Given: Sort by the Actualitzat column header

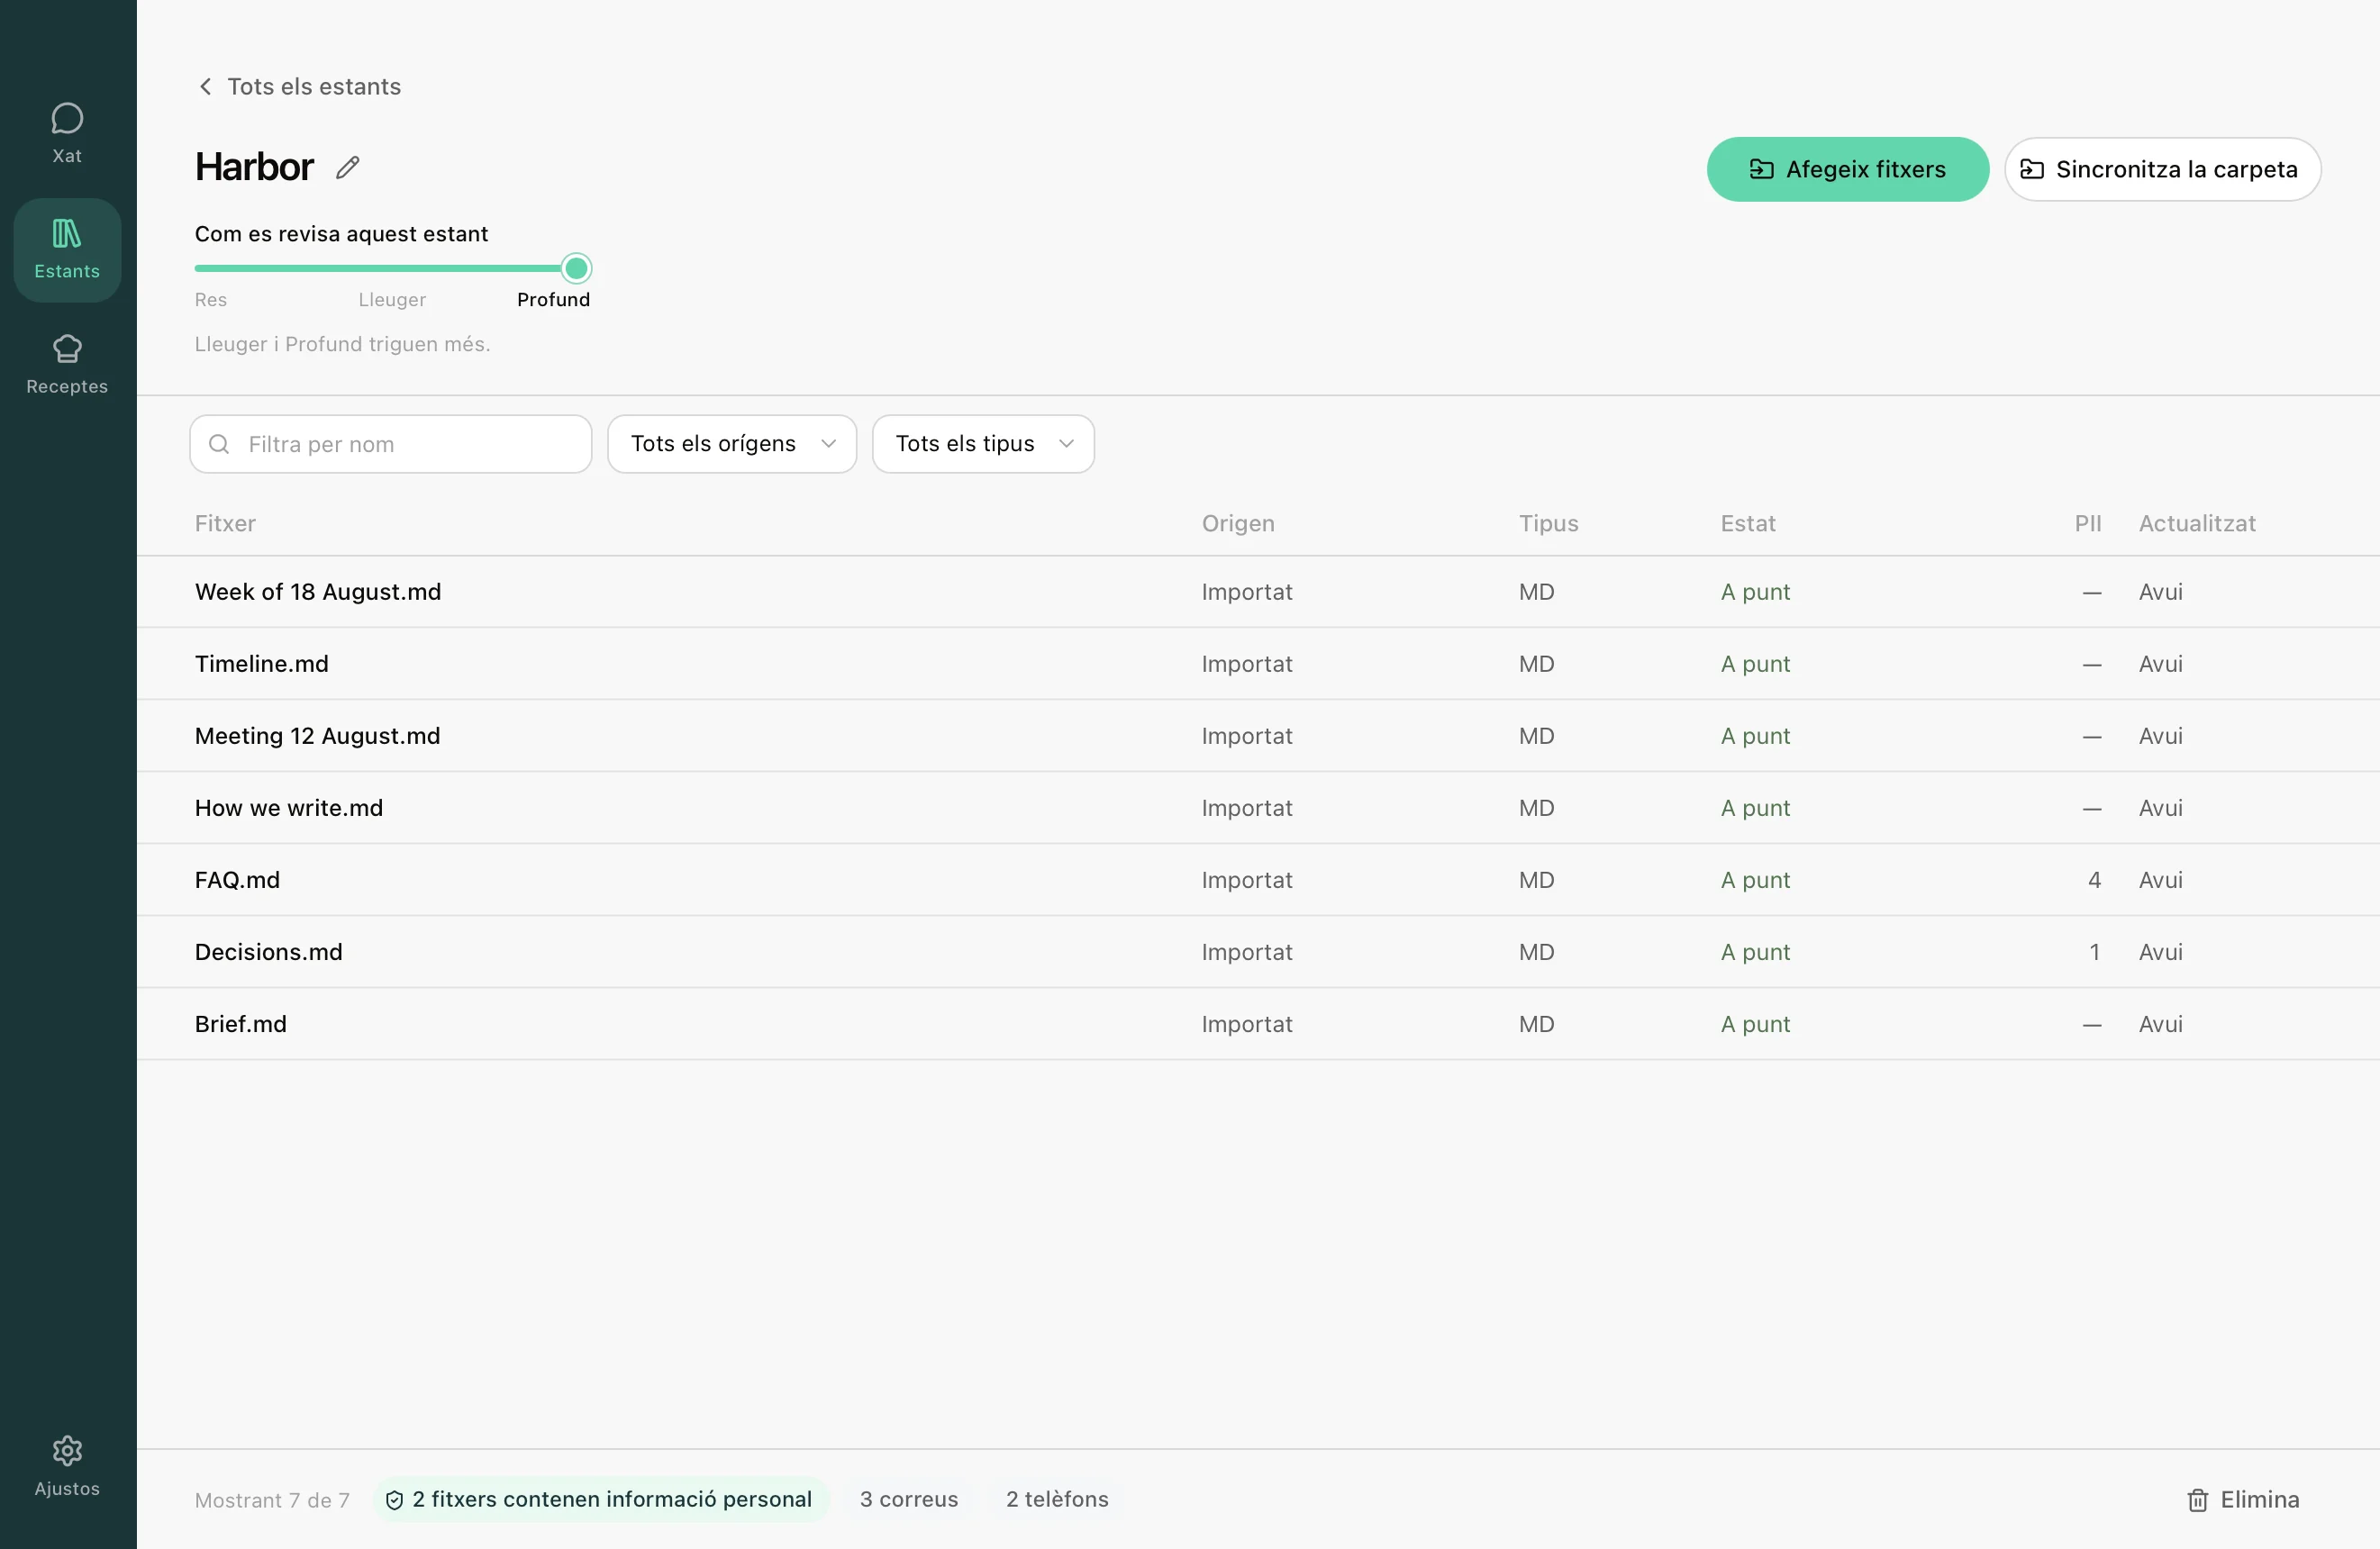Looking at the screenshot, I should pyautogui.click(x=2197, y=523).
